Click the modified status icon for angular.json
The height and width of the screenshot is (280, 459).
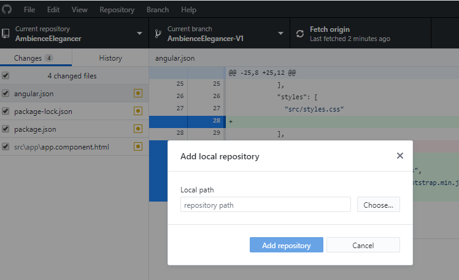[x=138, y=93]
